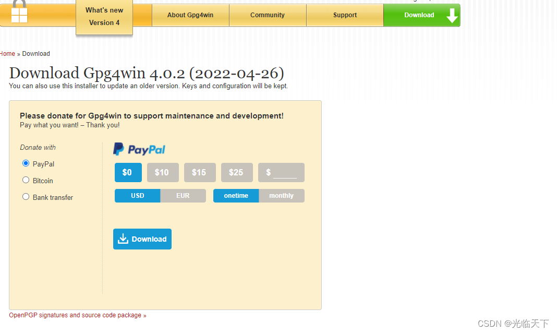Click the PayPal logo
This screenshot has width=557, height=333.
139,149
